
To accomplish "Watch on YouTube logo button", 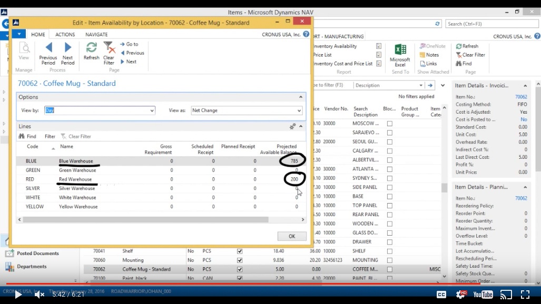I will pyautogui.click(x=483, y=295).
